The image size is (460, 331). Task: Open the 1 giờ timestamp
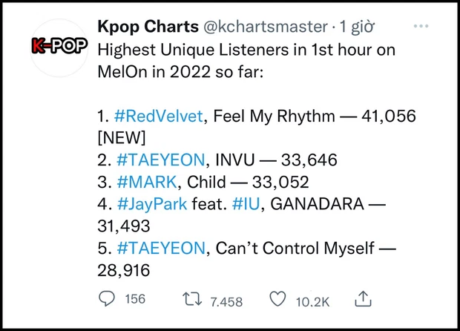[357, 27]
